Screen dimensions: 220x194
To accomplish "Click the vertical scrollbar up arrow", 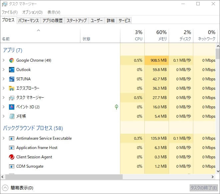I will (x=218, y=46).
